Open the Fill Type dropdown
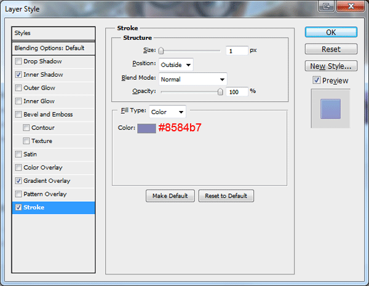Viewport: 369px width, 286px height. [x=167, y=112]
